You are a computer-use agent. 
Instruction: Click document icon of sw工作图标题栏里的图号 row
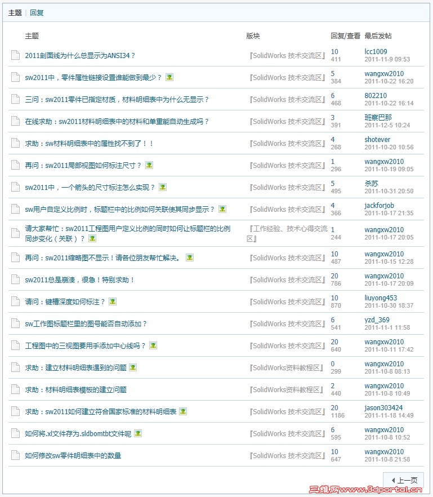[15, 323]
